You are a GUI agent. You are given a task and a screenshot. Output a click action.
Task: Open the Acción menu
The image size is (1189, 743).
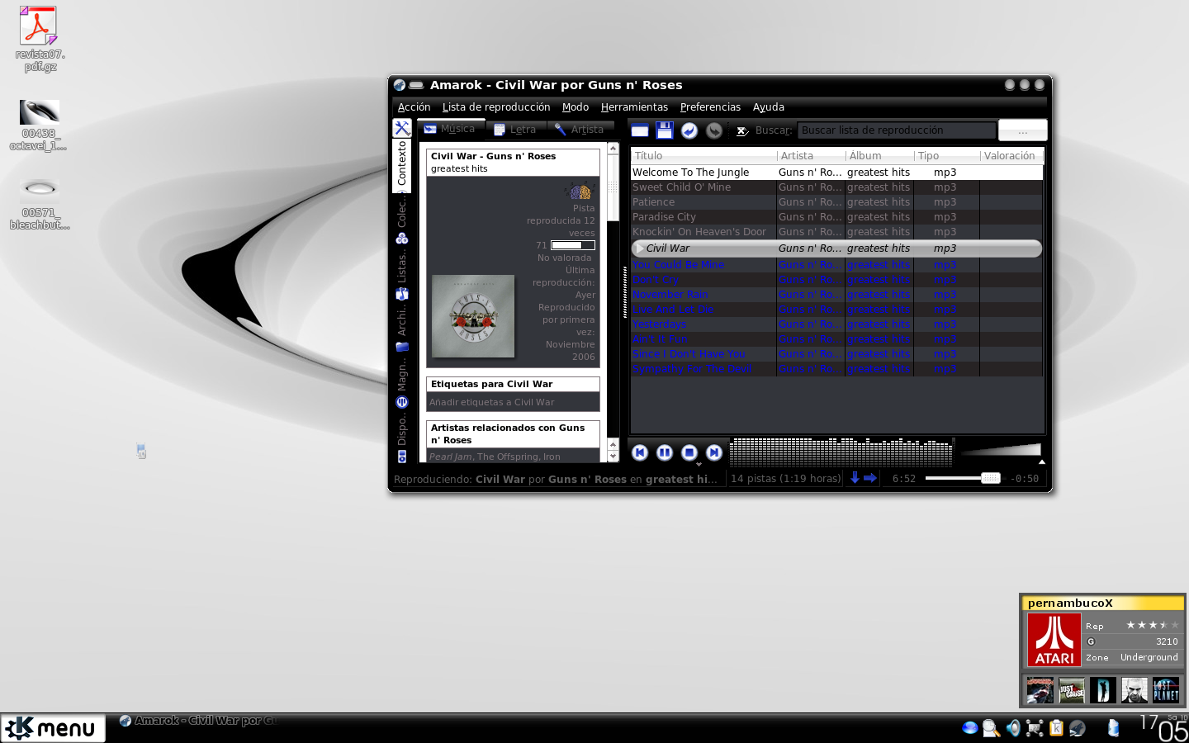pyautogui.click(x=414, y=107)
